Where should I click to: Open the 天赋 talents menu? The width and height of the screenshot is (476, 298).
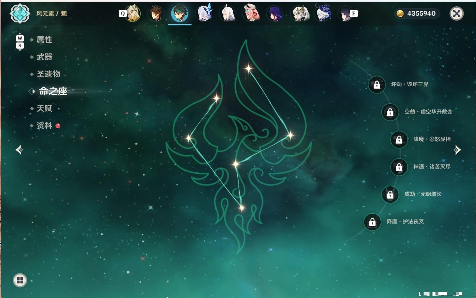click(x=44, y=108)
